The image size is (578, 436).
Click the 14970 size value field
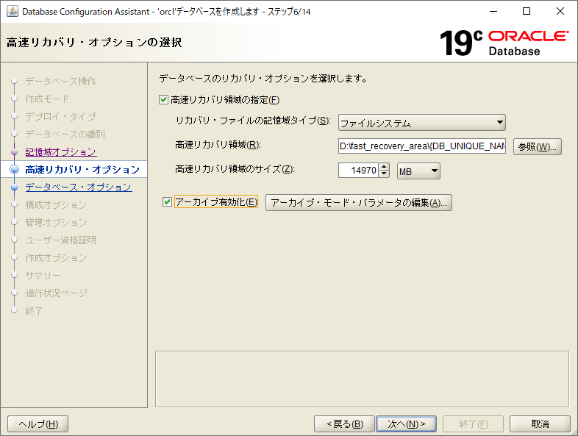[x=358, y=171]
